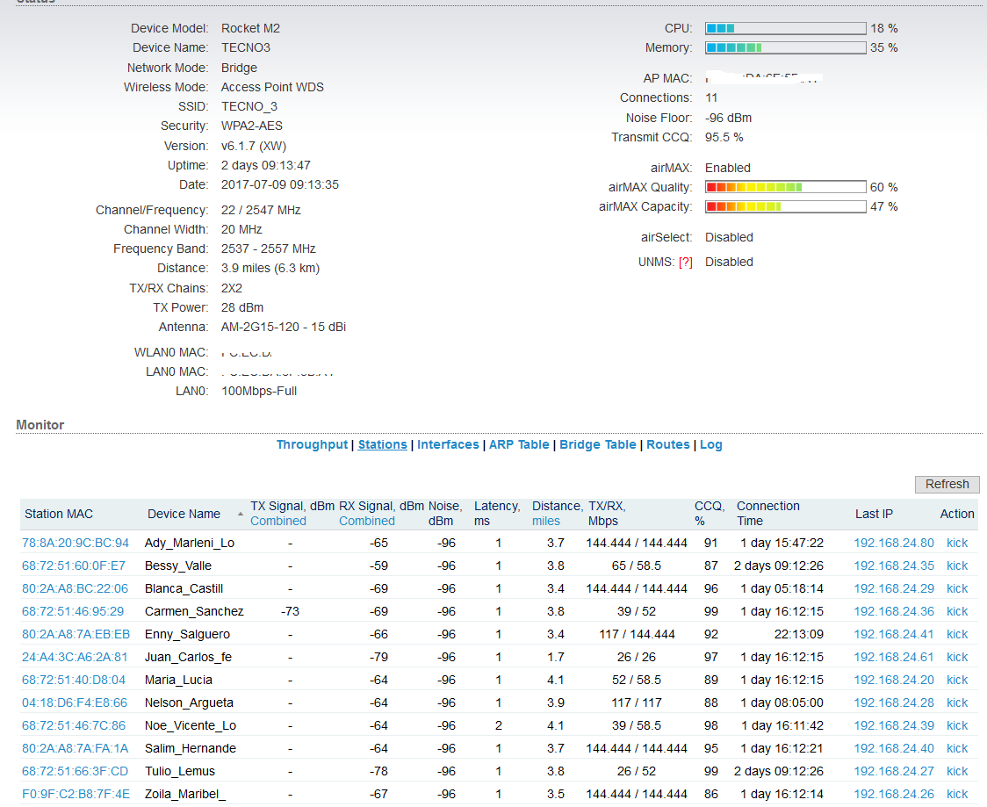Sort by Device Name column arrow
This screenshot has width=987, height=807.
(240, 515)
